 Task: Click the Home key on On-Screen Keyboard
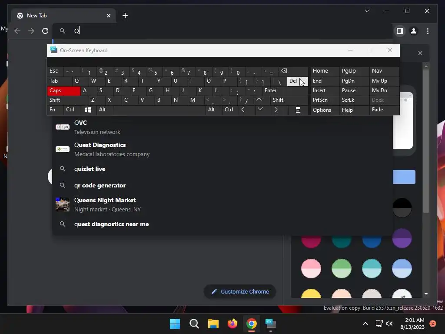click(x=325, y=71)
